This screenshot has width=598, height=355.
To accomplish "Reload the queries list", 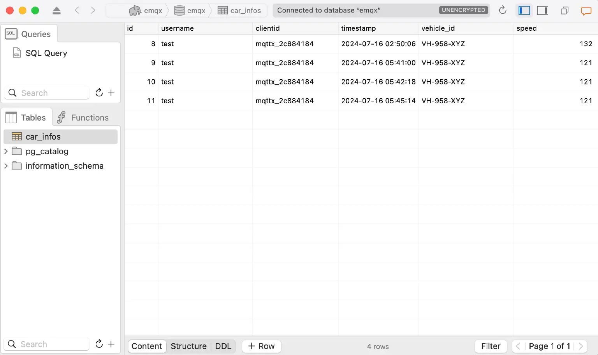I will [x=99, y=93].
